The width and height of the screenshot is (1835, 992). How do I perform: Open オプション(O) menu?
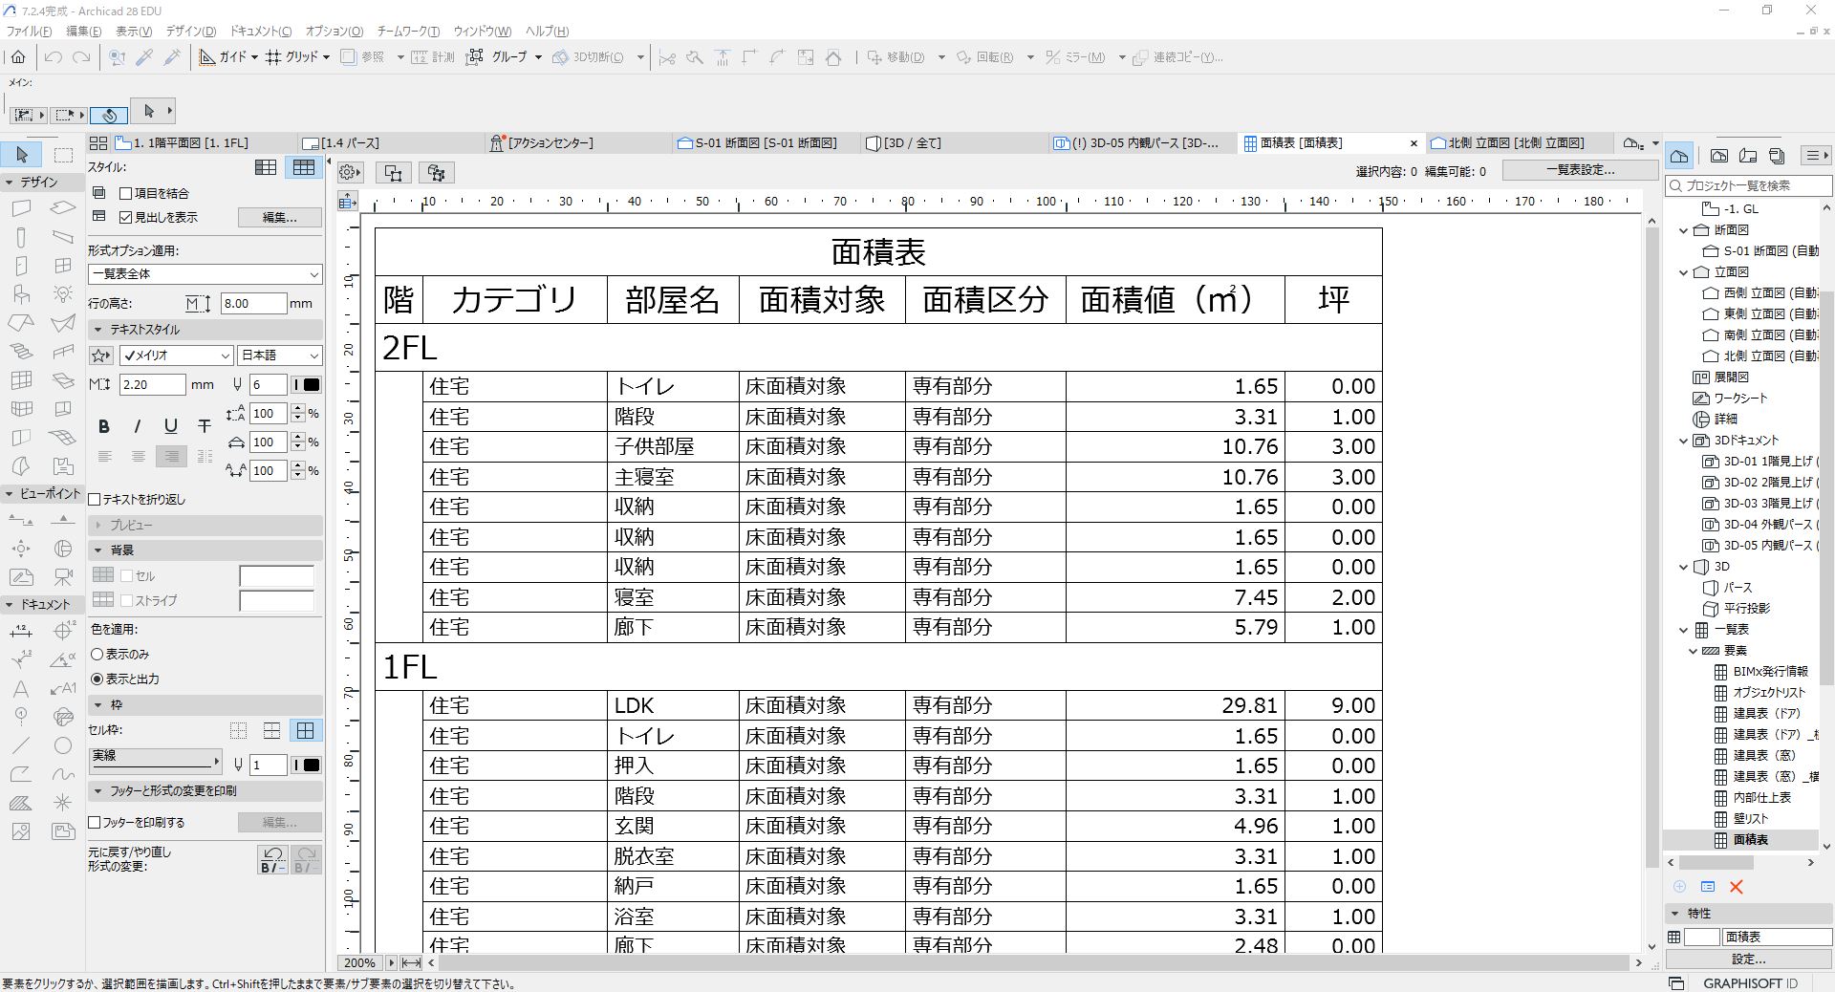coord(335,32)
